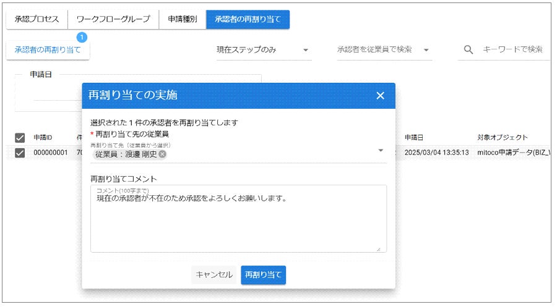Switch to the 承認プロセス tab

tap(37, 19)
